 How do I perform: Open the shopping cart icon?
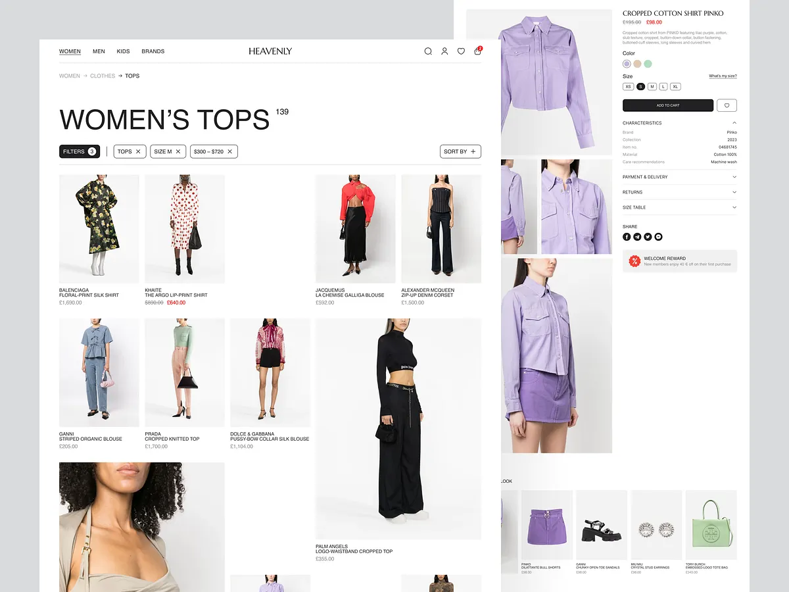click(x=477, y=51)
